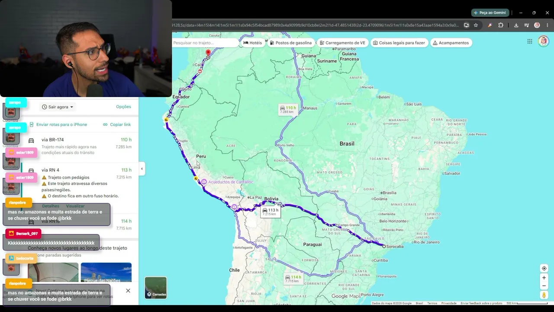Click the Paraguai country label

click(x=312, y=244)
